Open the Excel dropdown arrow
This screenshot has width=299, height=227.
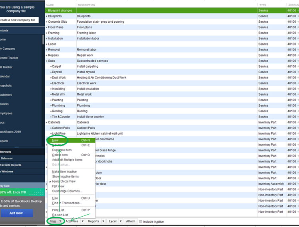point(121,221)
